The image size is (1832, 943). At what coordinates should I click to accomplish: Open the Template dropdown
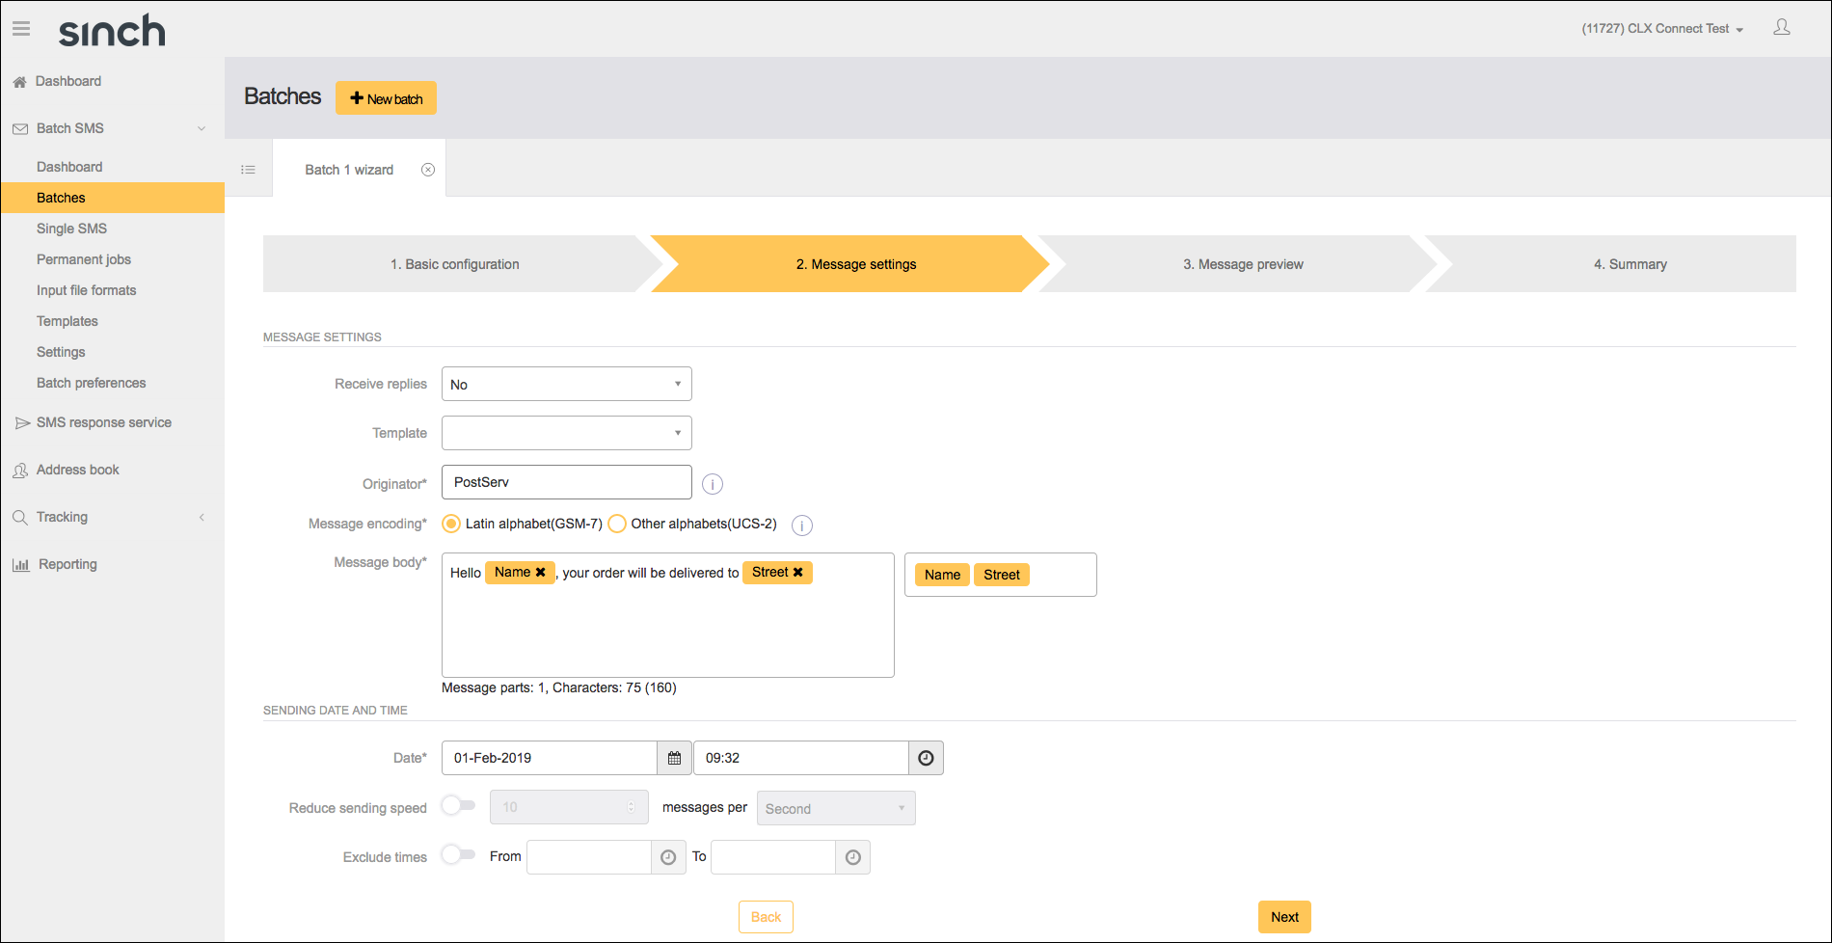566,432
